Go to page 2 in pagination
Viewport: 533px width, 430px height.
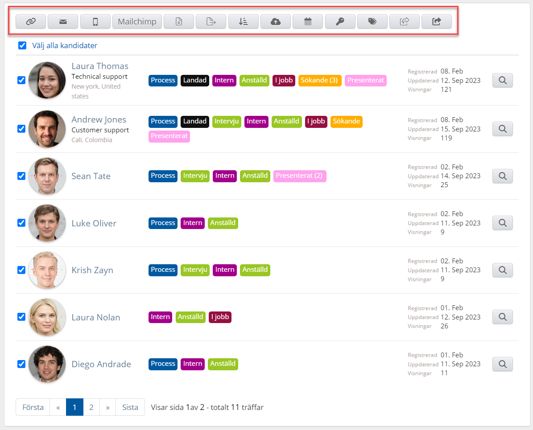click(91, 407)
